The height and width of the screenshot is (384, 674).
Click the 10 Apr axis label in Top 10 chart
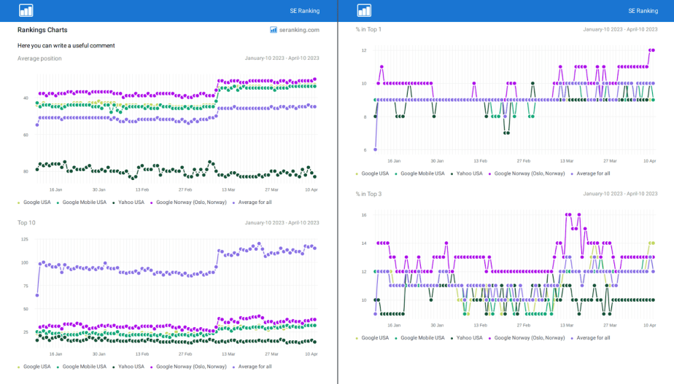tap(311, 354)
